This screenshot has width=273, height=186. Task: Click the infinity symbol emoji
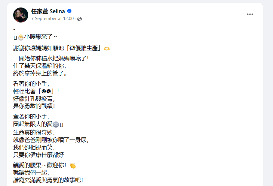point(56,124)
